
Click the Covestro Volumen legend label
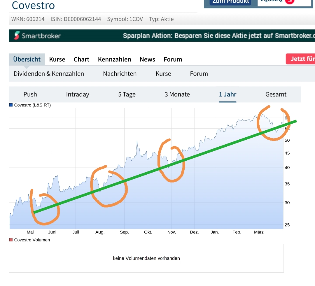coord(32,240)
